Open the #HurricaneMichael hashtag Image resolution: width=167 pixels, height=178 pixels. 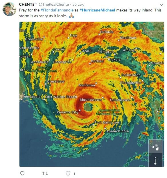(97, 10)
